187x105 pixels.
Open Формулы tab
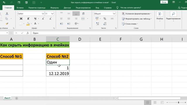click(x=55, y=8)
